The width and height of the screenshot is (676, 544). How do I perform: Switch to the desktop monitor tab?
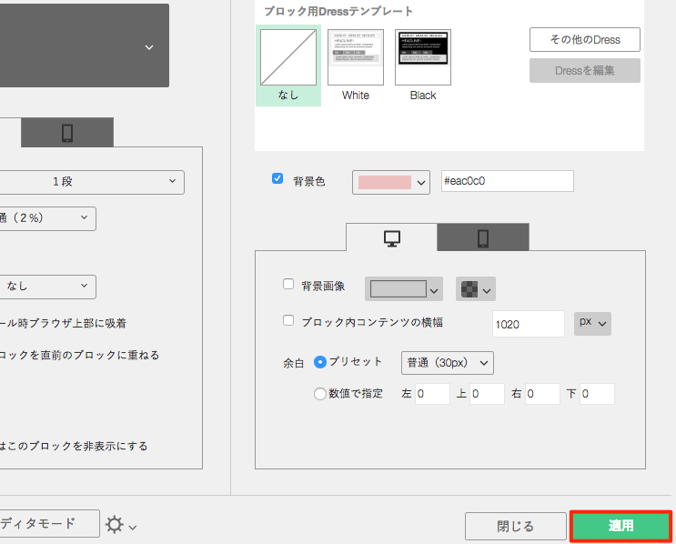pyautogui.click(x=391, y=237)
